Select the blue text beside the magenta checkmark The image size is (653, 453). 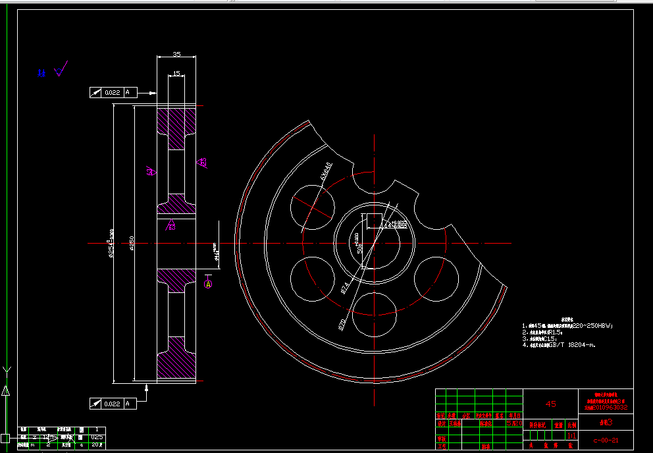pos(41,73)
